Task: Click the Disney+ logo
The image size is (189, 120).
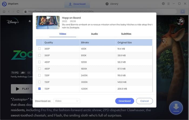Action: (x=13, y=21)
